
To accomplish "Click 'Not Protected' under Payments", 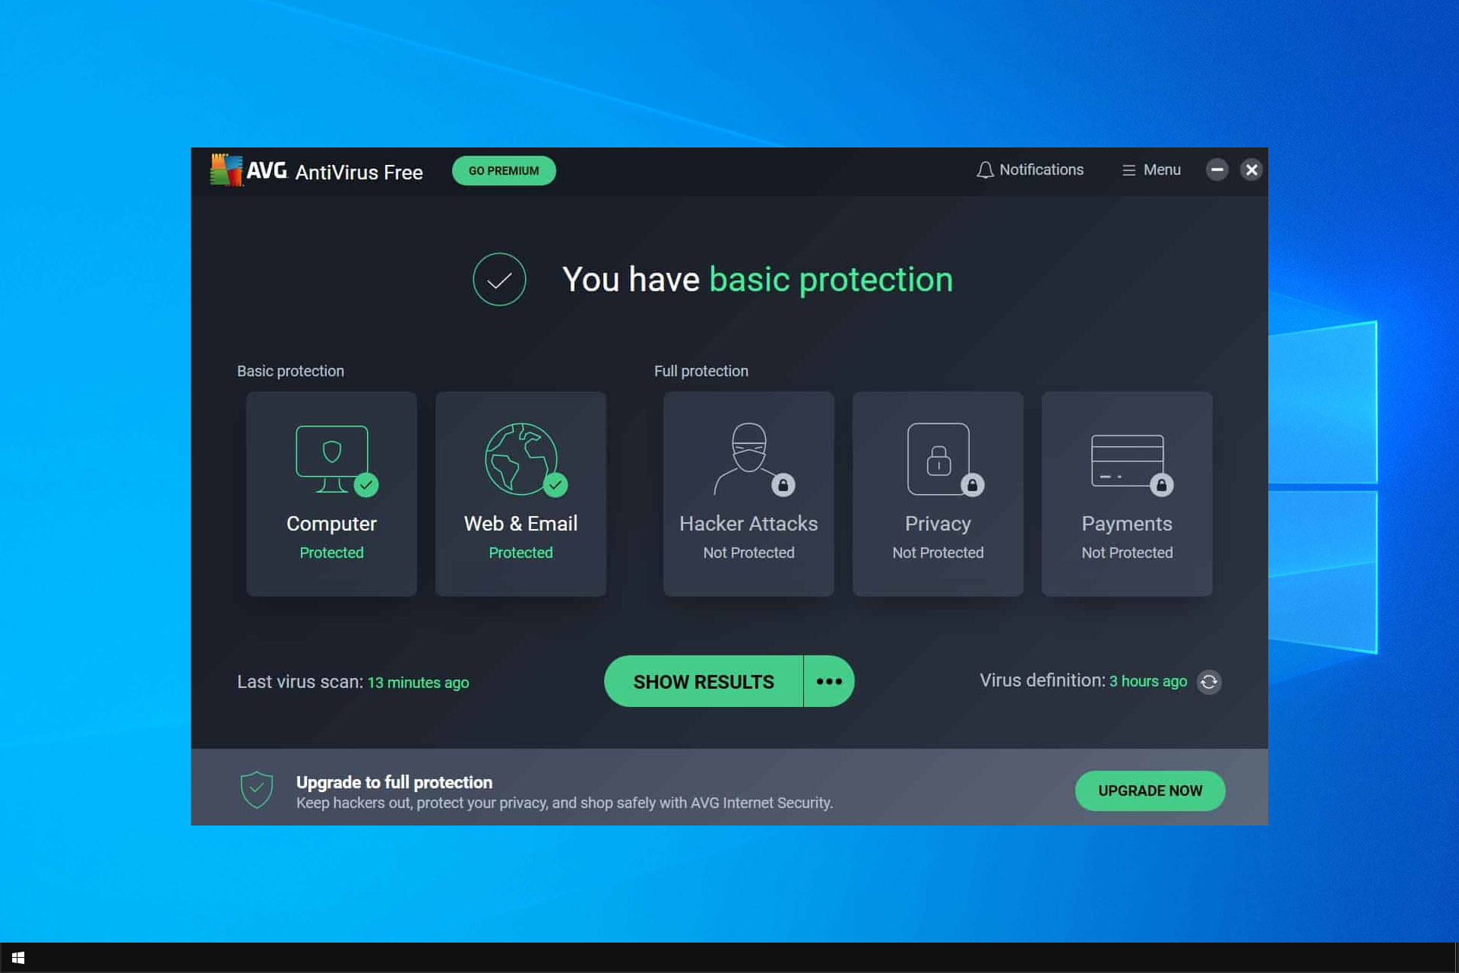I will [1127, 553].
